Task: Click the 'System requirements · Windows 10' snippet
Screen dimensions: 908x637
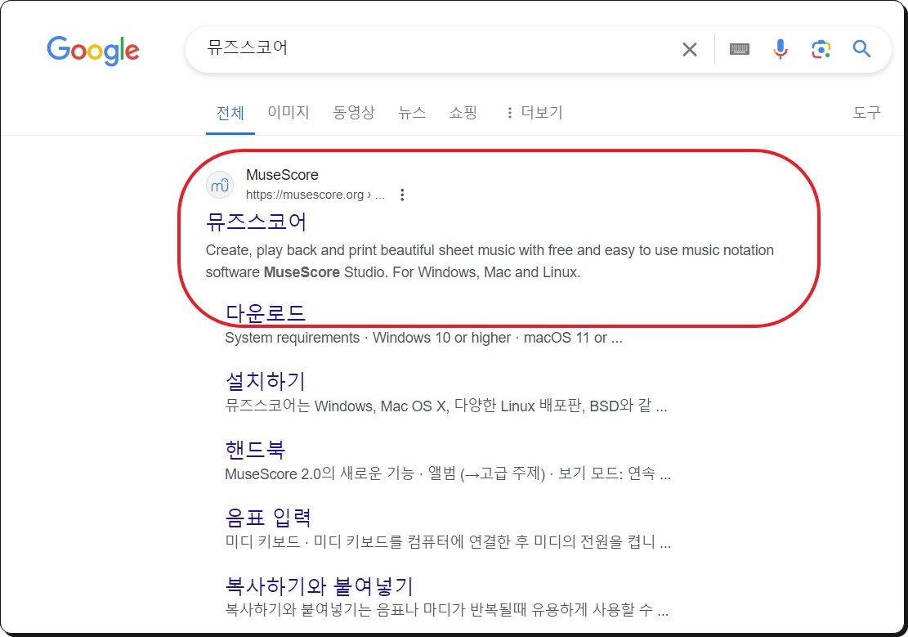Action: (x=423, y=338)
